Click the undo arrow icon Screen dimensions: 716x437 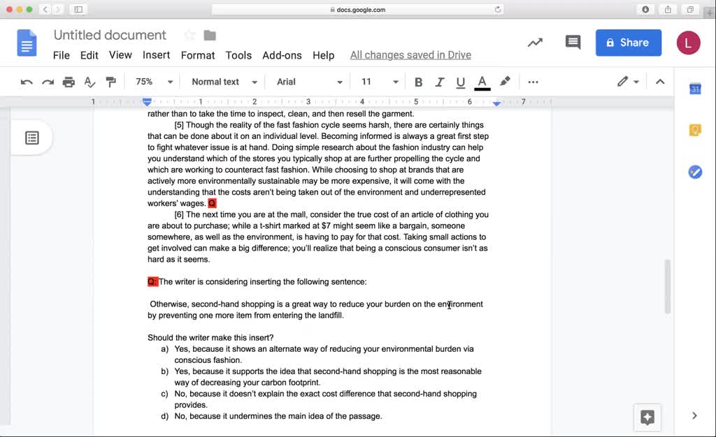[x=27, y=82]
